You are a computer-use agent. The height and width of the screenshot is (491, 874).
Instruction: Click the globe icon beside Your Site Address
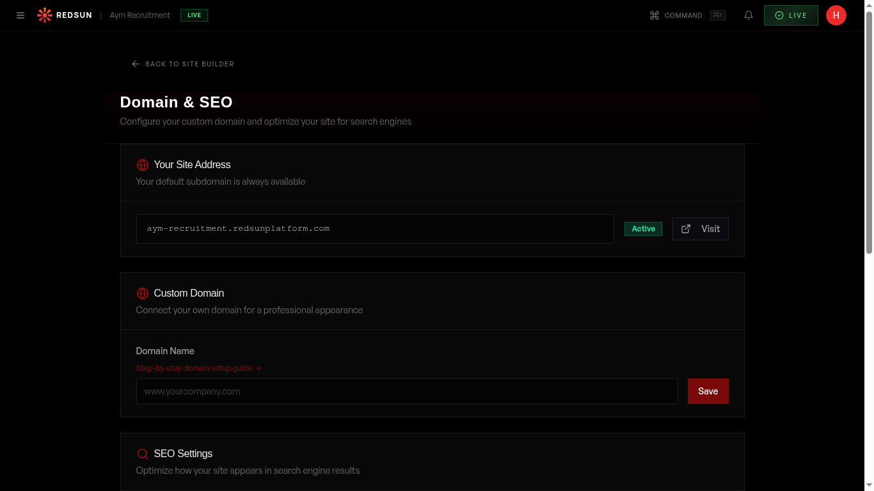(143, 165)
